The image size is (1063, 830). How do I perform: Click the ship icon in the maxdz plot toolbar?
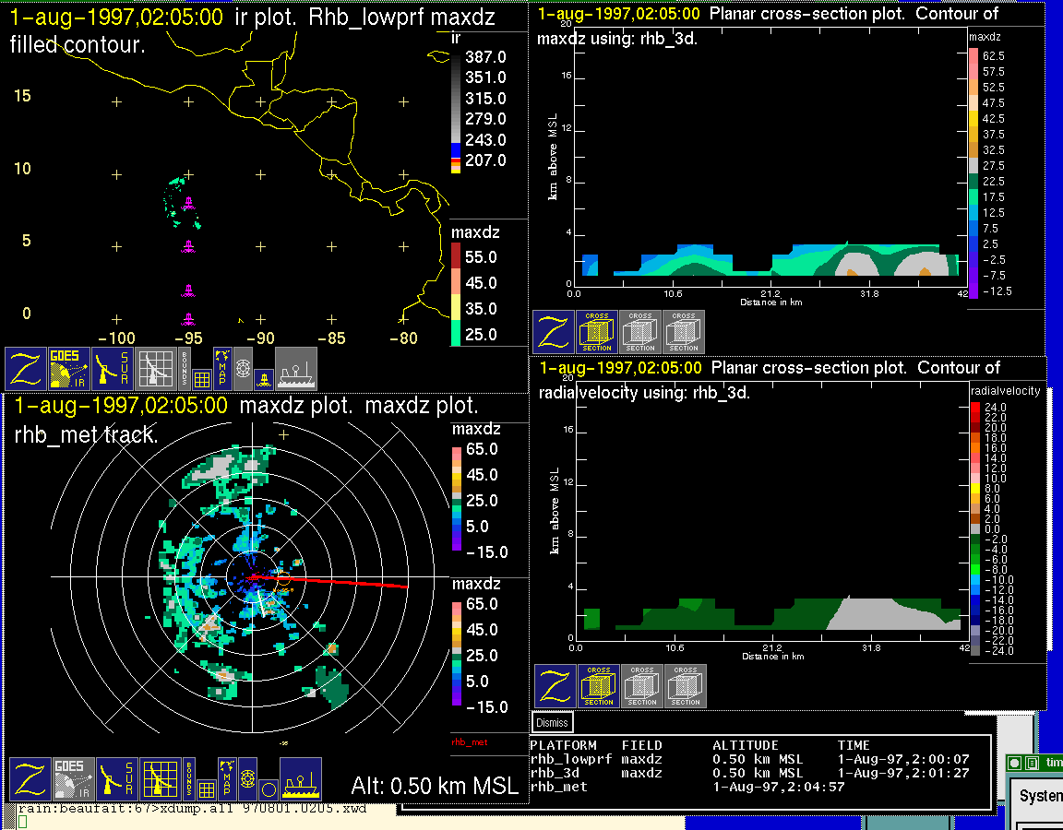[300, 779]
